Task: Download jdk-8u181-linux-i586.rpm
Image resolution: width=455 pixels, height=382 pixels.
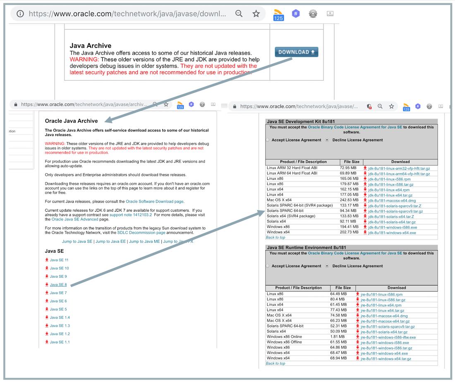Action: [x=389, y=179]
